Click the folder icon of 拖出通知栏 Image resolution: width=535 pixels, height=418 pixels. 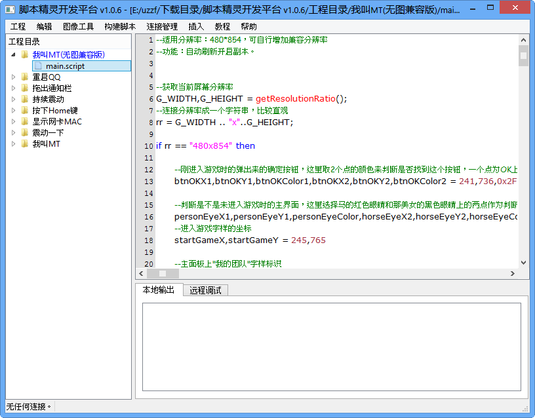(x=24, y=88)
